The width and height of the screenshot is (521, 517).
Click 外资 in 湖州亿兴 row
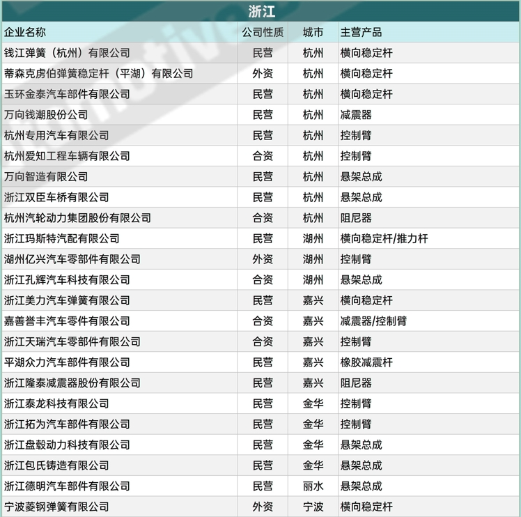pyautogui.click(x=263, y=259)
